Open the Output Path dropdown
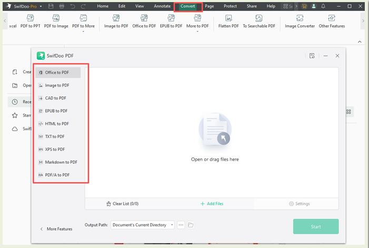The image size is (369, 248). 143,225
